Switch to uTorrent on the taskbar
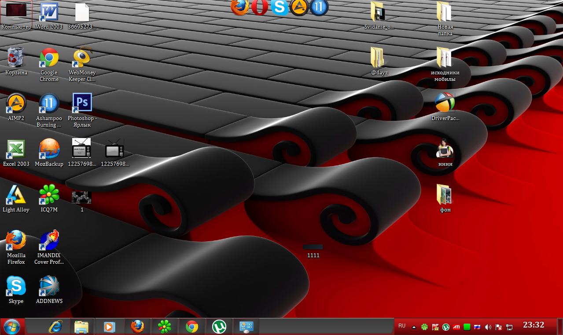This screenshot has width=563, height=335. [219, 327]
